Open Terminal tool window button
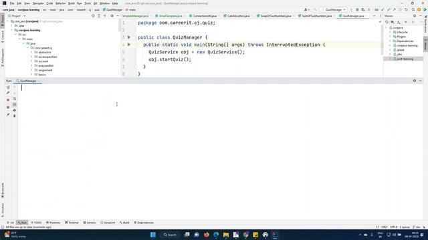428x240 pixels. tap(72, 223)
